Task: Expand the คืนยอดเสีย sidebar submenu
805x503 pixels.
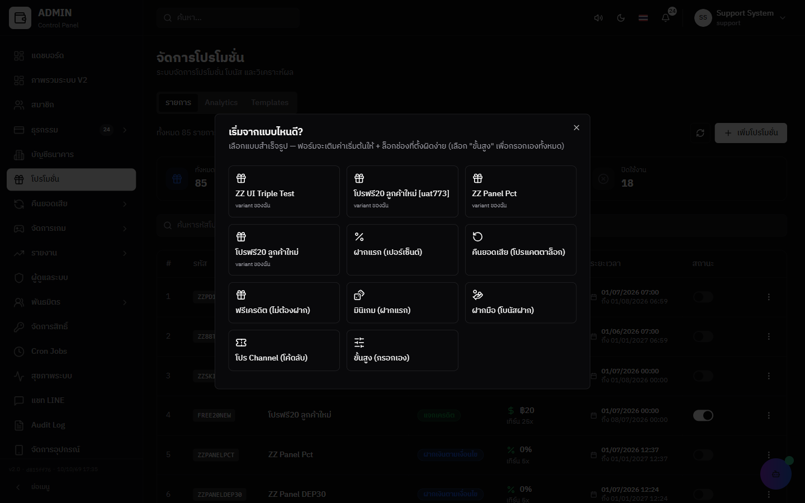Action: (x=71, y=204)
